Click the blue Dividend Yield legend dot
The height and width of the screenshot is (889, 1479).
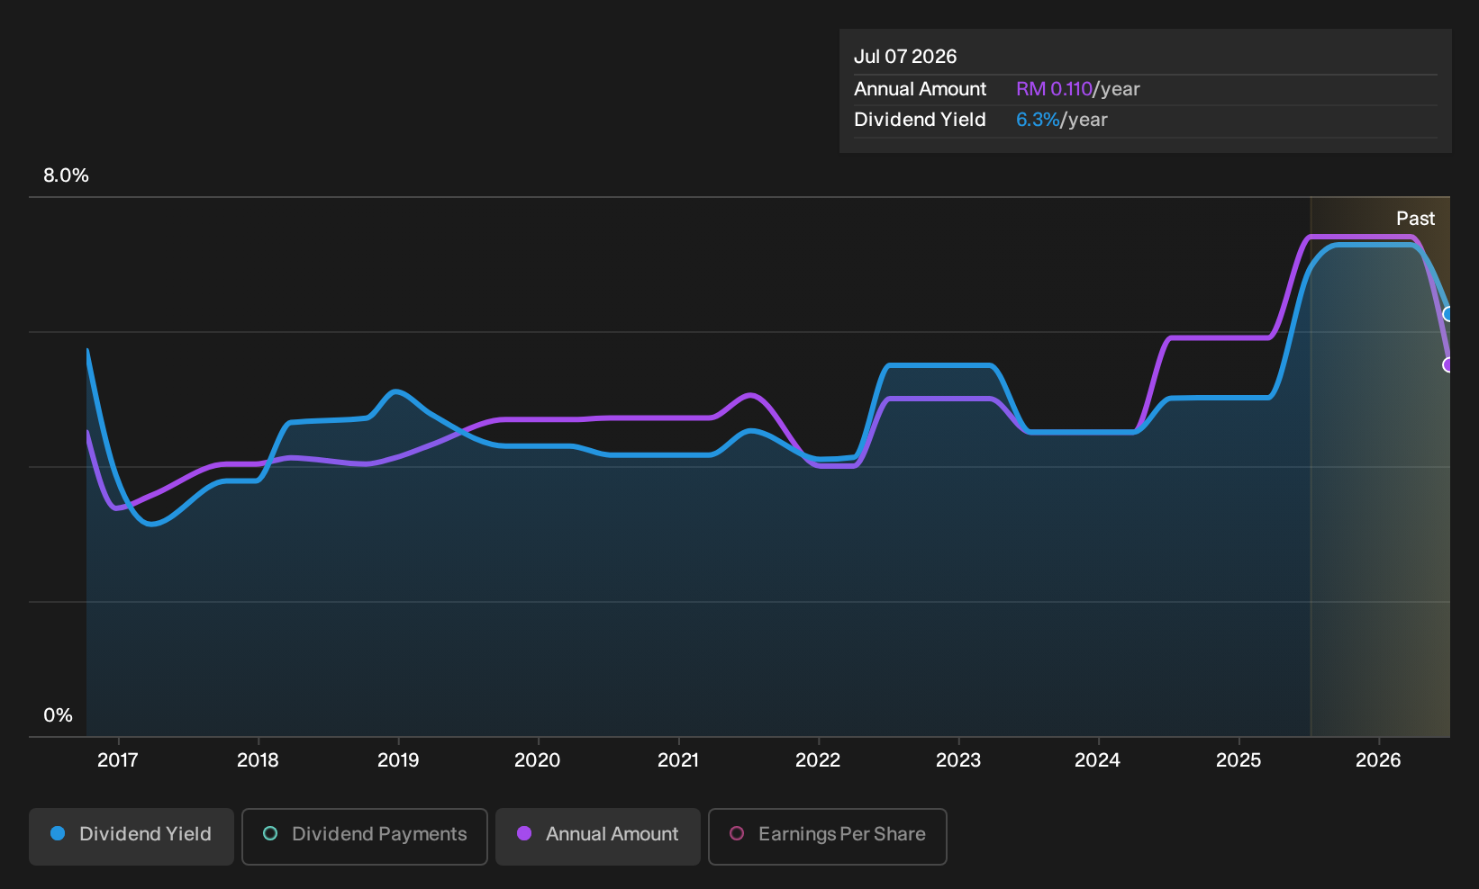[x=58, y=834]
